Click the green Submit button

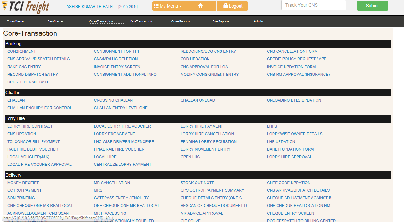tap(373, 6)
